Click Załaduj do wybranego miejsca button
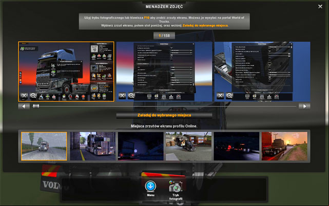Image resolution: width=329 pixels, height=206 pixels. [x=164, y=115]
